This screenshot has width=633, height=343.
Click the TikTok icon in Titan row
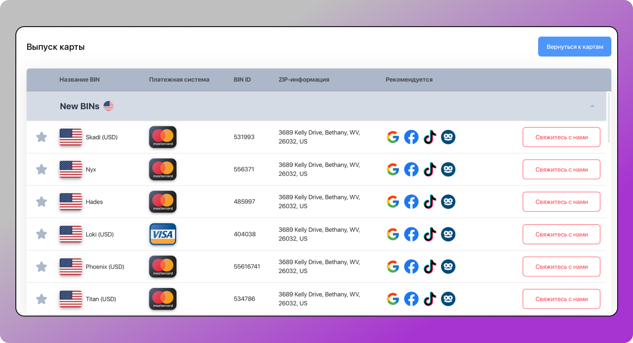(x=430, y=299)
